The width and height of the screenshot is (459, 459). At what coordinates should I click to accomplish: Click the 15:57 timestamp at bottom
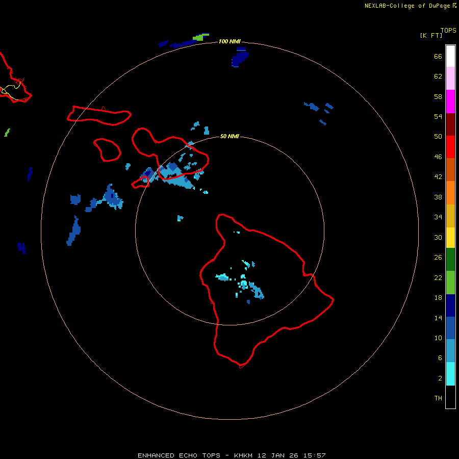point(314,455)
